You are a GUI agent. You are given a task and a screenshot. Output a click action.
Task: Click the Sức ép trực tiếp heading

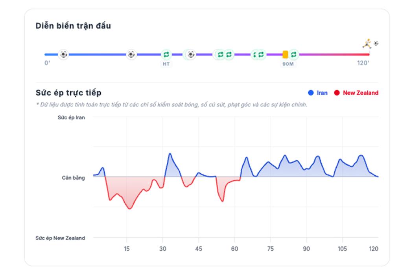[x=68, y=93]
